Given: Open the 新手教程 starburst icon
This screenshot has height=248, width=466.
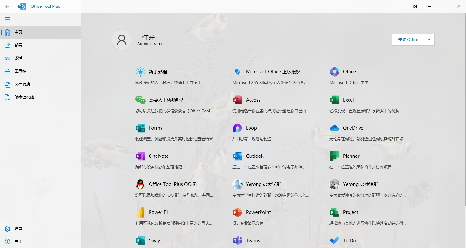Looking at the screenshot, I should 140,72.
